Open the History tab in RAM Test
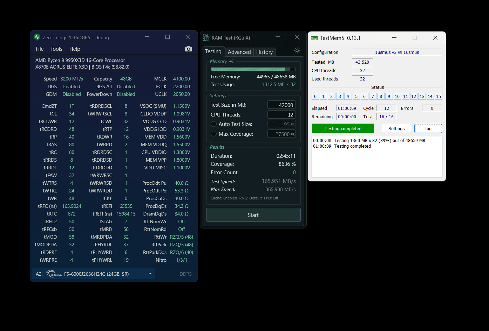Image resolution: width=489 pixels, height=331 pixels. (x=264, y=52)
